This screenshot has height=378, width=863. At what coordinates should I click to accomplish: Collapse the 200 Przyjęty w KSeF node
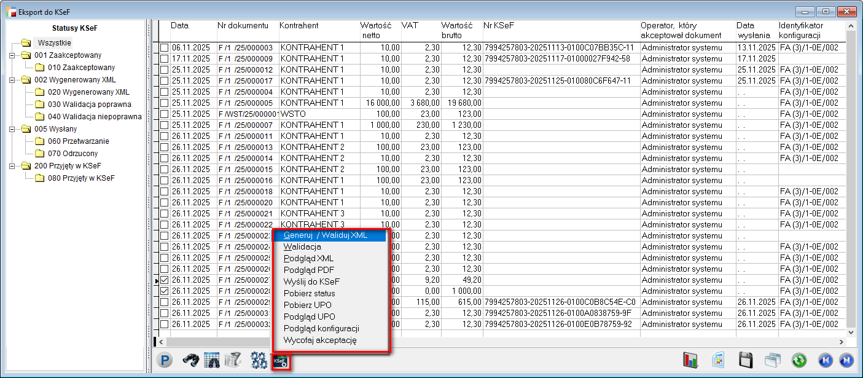12,166
